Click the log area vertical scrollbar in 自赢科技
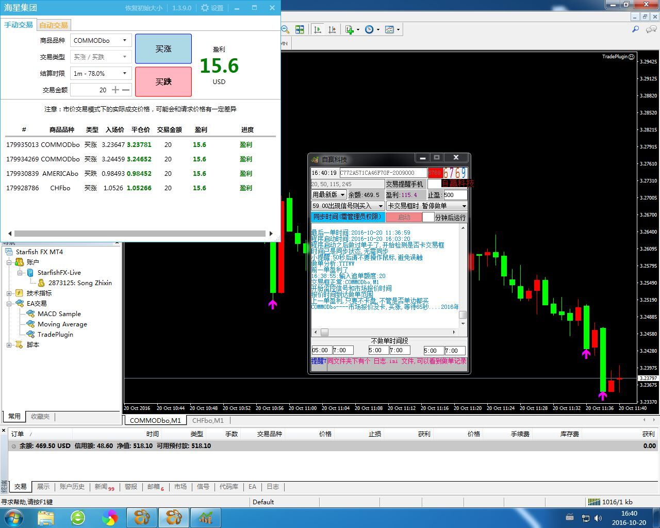This screenshot has height=528, width=660. tap(463, 275)
